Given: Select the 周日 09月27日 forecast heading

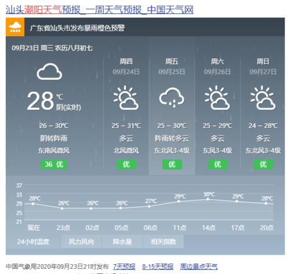Looking at the screenshot, I should click(x=263, y=67).
